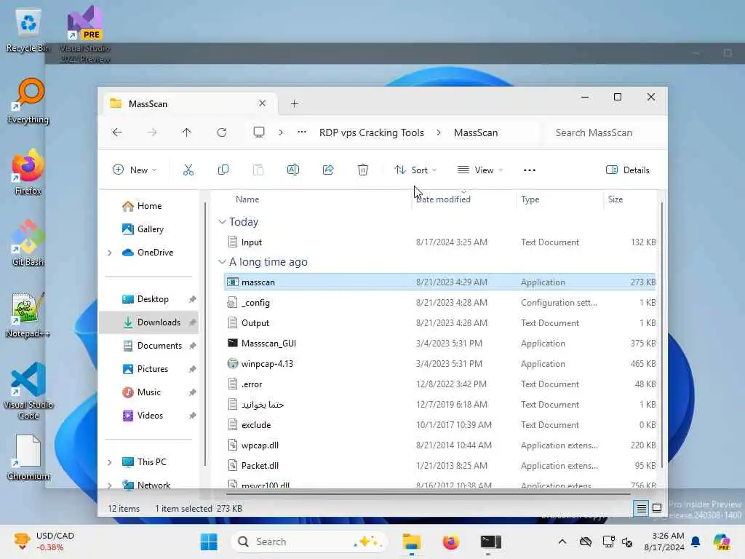Toggle the Details pane button
Image resolution: width=745 pixels, height=559 pixels.
628,170
